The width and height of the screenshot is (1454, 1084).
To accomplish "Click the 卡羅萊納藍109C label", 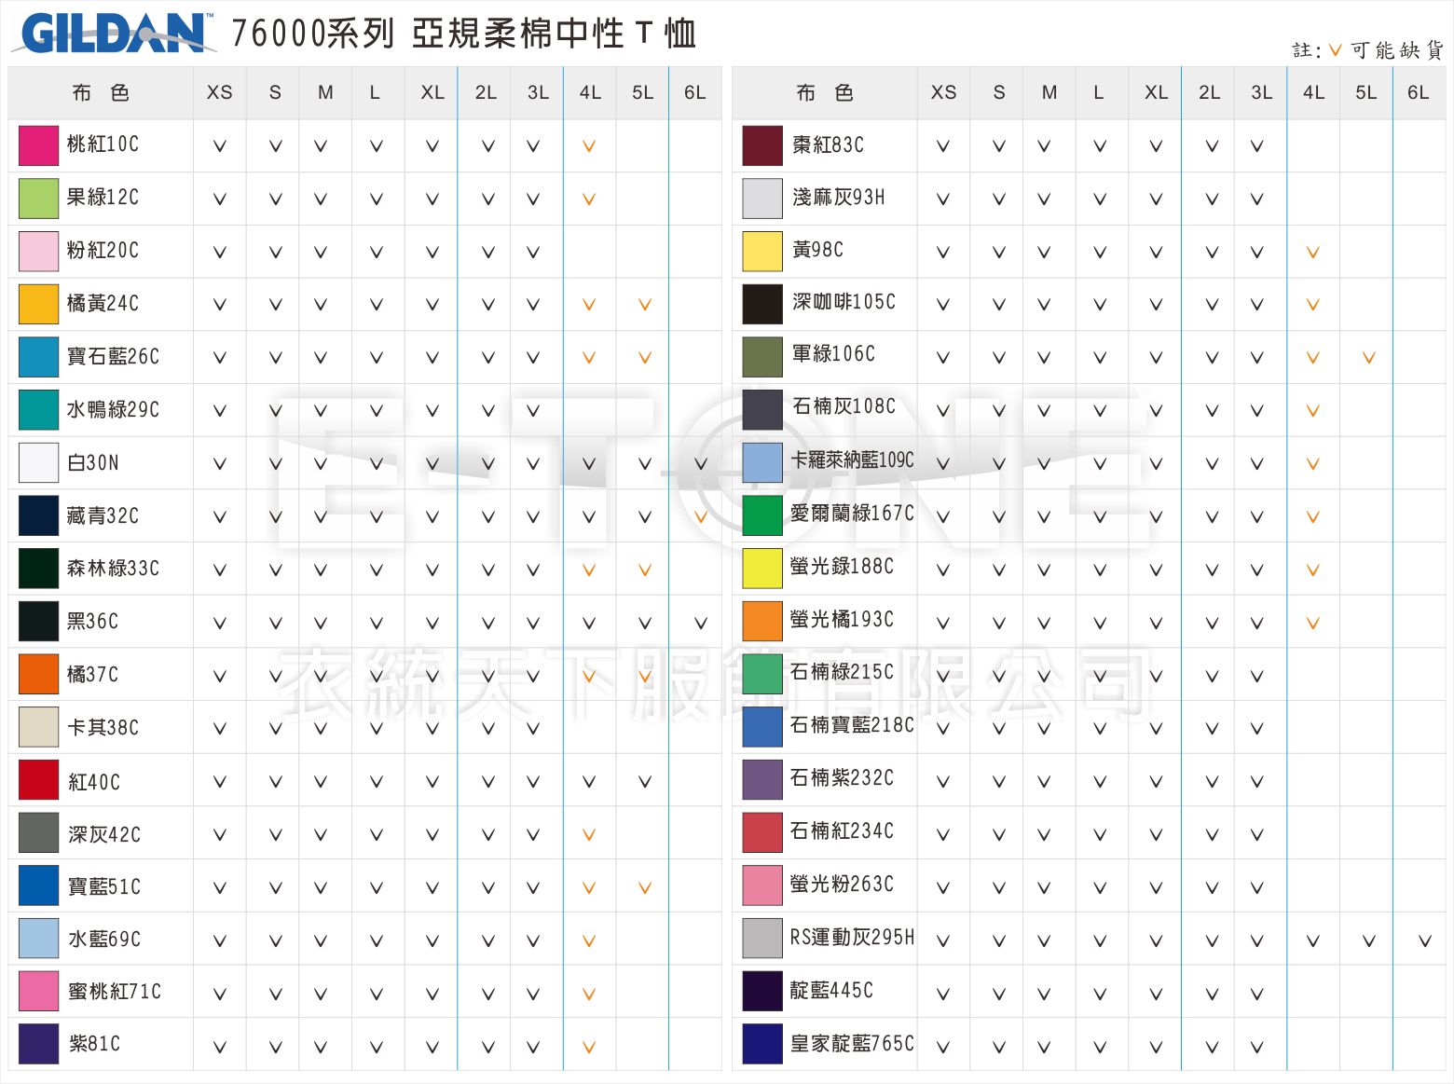I will 852,460.
